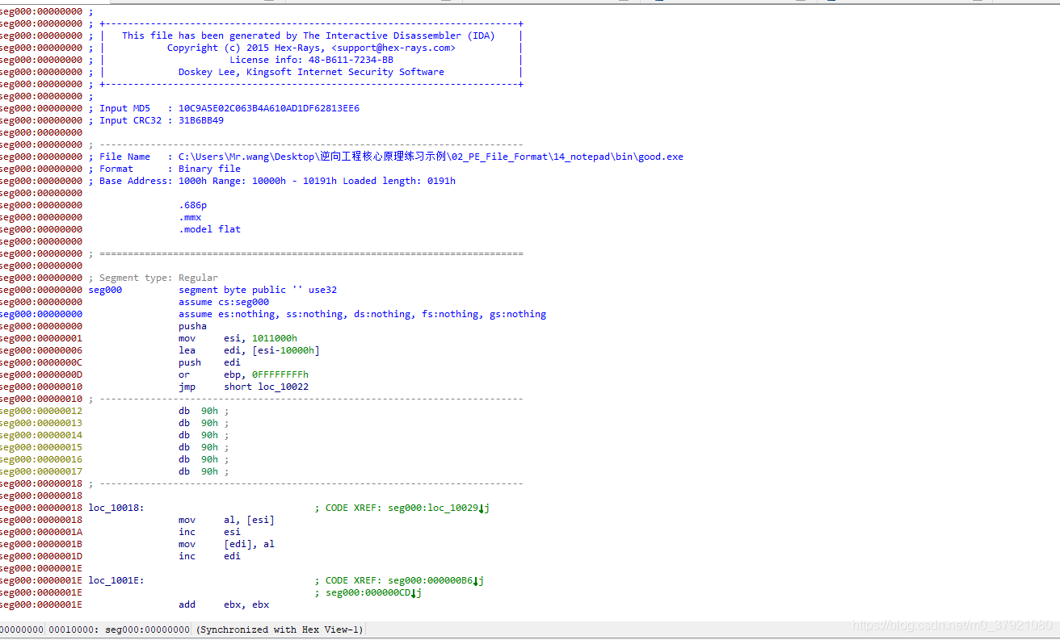1060x640 pixels.
Task: Click the support@hex-rays.com copyright line
Action: [x=311, y=48]
